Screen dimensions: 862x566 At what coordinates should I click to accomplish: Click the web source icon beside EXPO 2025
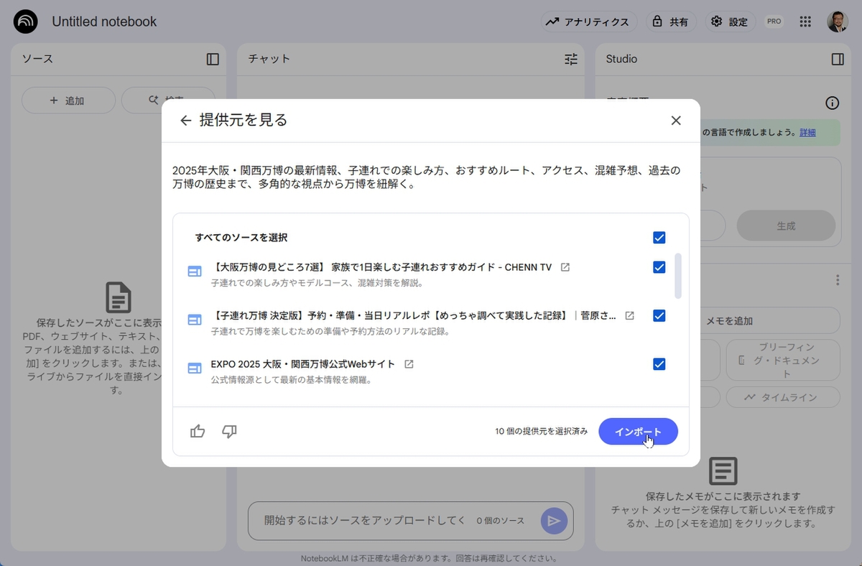coord(195,368)
